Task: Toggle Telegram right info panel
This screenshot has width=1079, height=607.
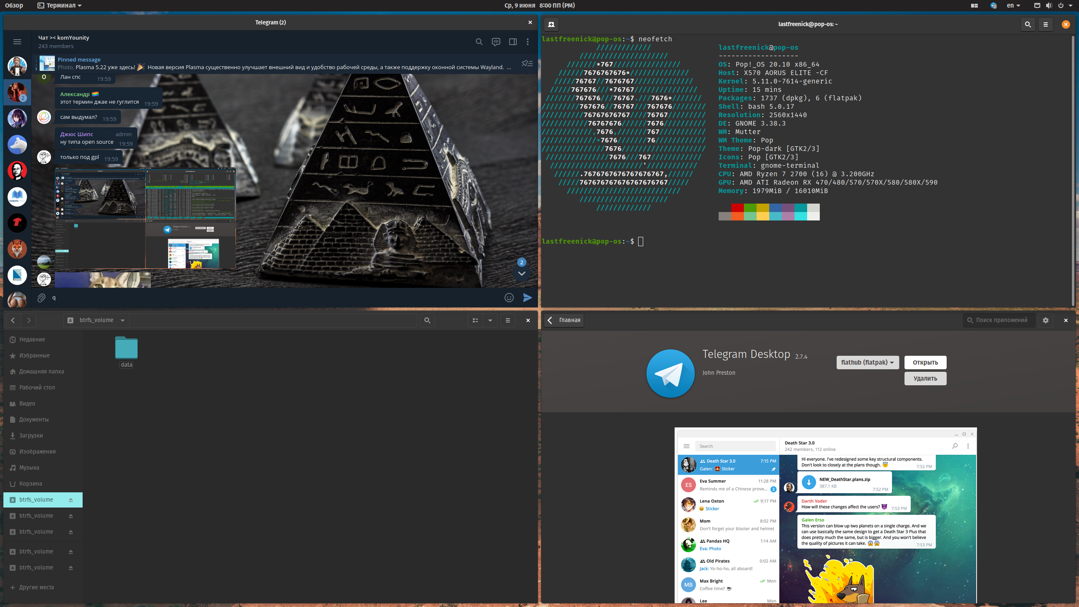Action: pyautogui.click(x=513, y=42)
